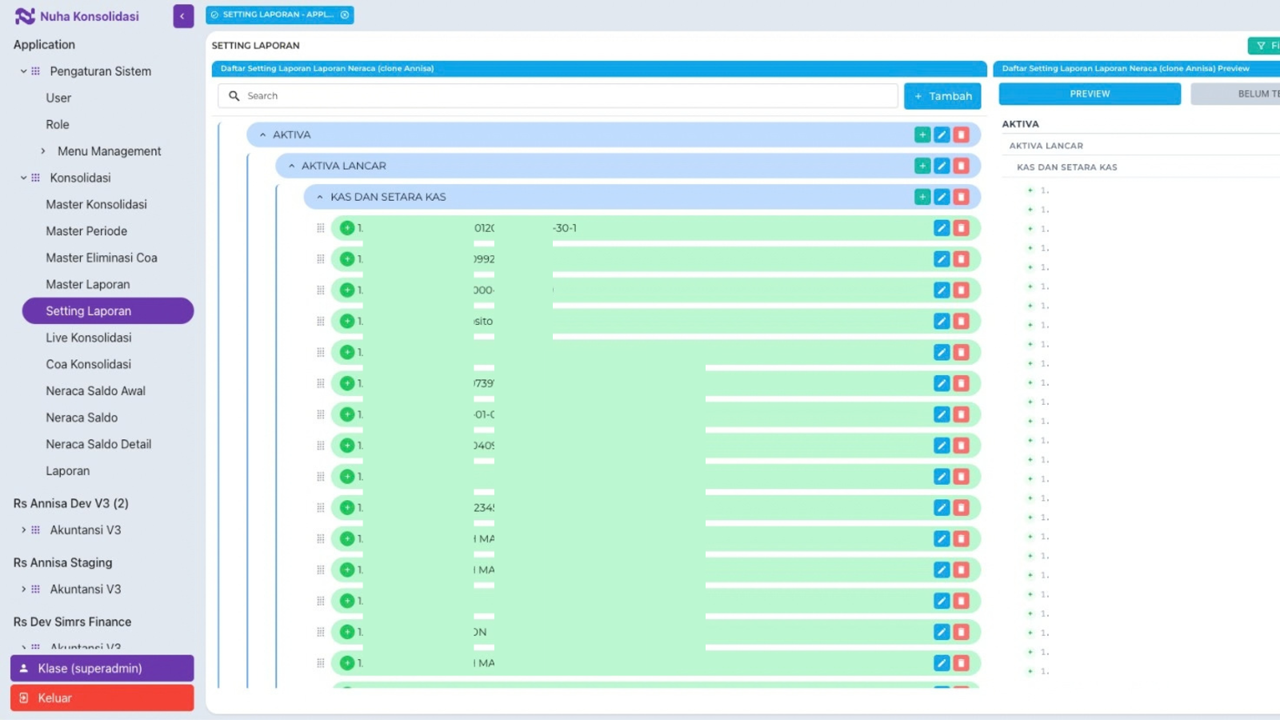Viewport: 1280px width, 720px height.
Task: Click the Tambah button
Action: (942, 96)
